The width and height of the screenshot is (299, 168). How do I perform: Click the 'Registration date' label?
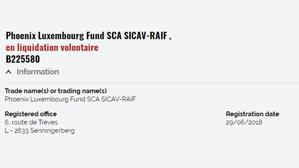[x=252, y=114]
